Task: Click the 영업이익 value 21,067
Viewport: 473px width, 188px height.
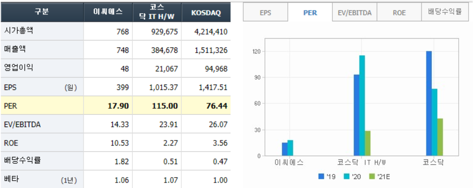Action: pos(167,69)
